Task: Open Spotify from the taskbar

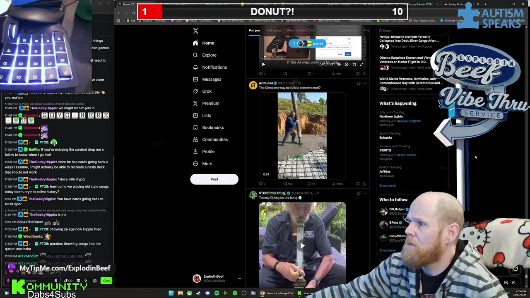Action: [x=217, y=293]
